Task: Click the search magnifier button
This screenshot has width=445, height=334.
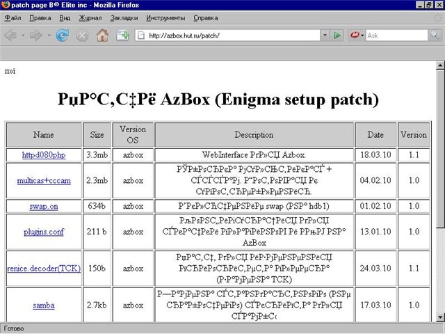Action: click(x=435, y=35)
